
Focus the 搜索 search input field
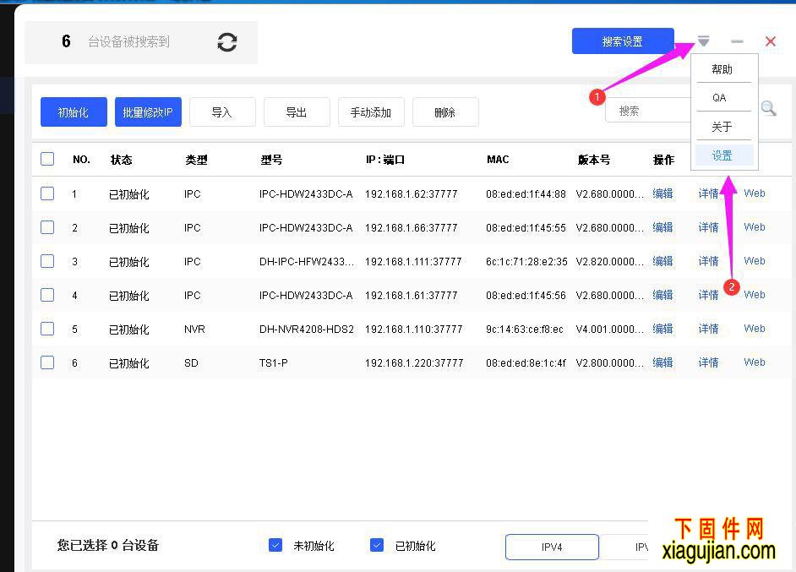point(648,110)
